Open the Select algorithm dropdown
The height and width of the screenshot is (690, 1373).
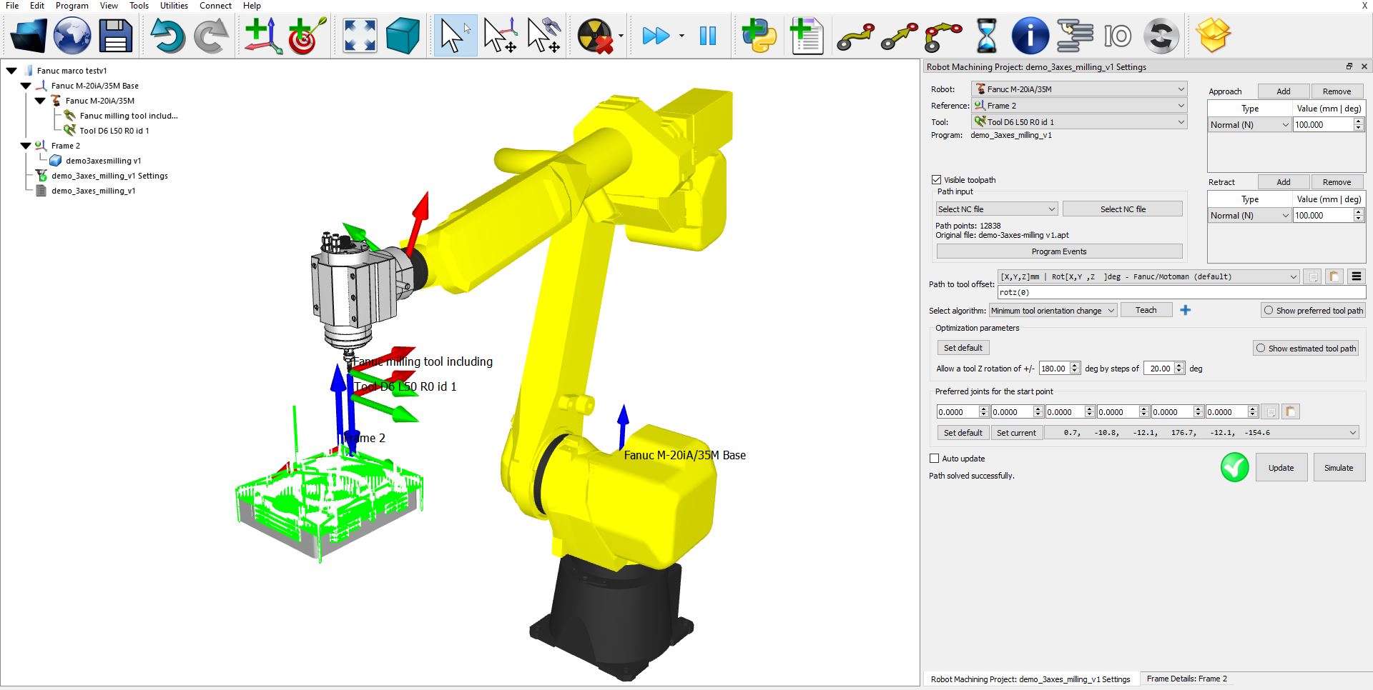click(x=1053, y=311)
